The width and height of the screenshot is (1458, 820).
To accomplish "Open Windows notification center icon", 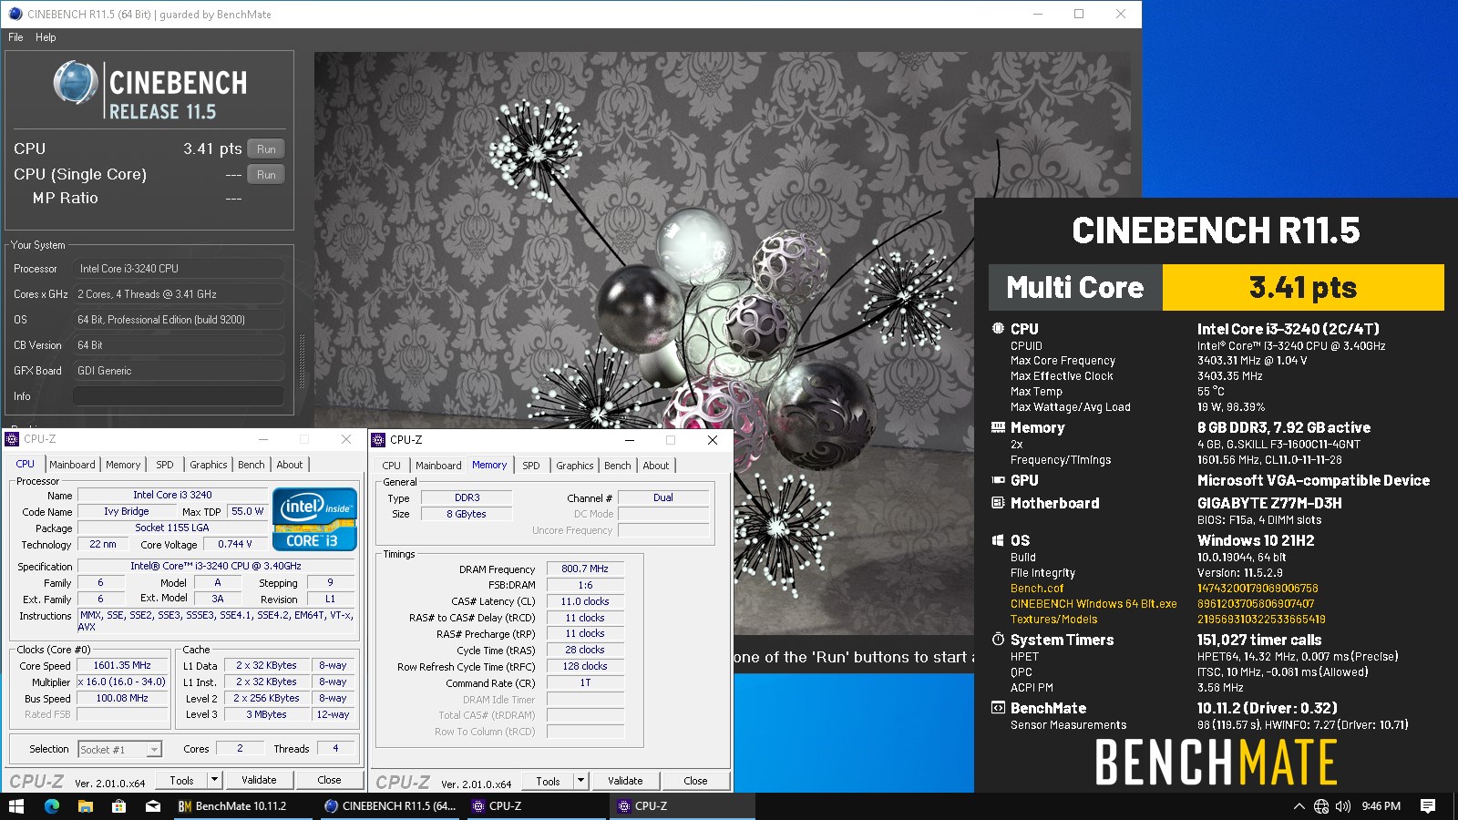I will (x=1428, y=806).
